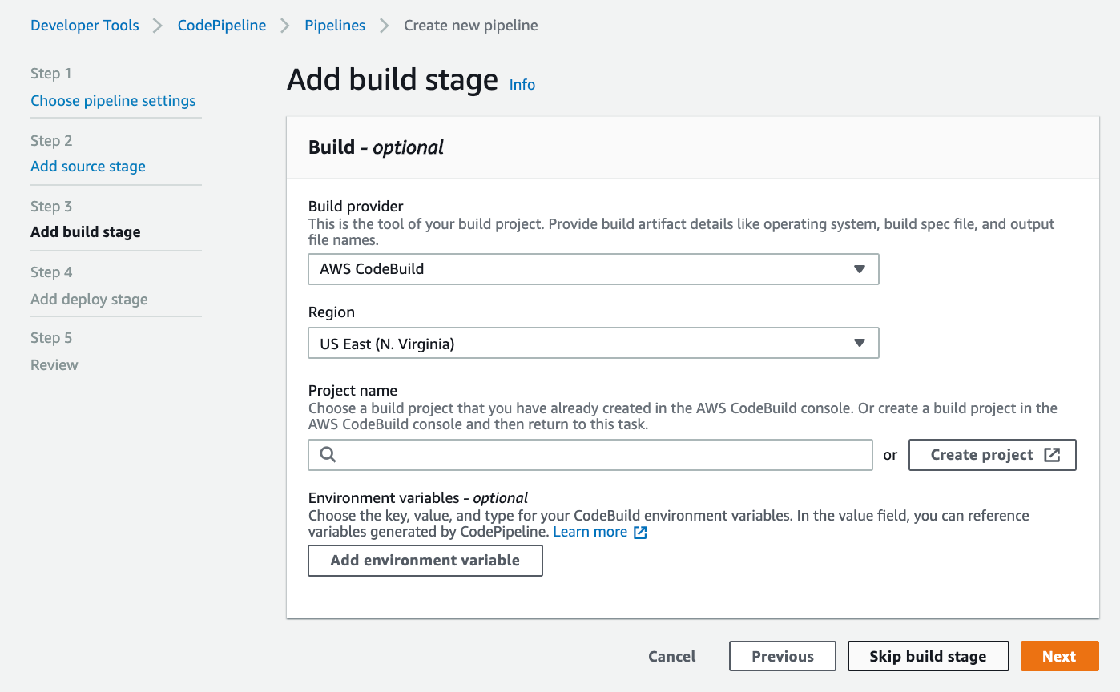Click the 'Build - optional' panel heading

click(x=376, y=147)
